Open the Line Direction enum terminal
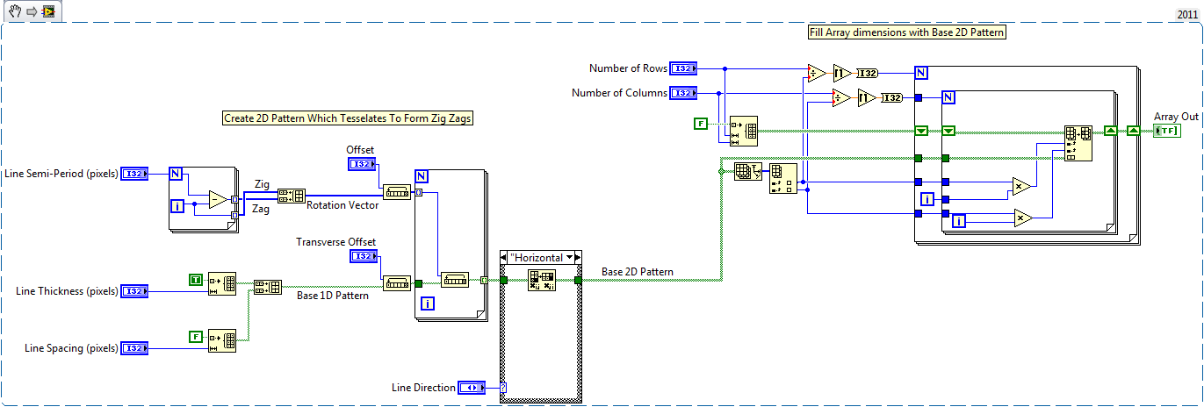Viewport: 1204px width, 407px height. click(472, 387)
